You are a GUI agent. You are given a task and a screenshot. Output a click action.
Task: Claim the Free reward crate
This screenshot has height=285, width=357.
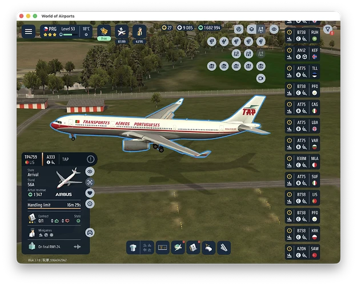point(104,33)
